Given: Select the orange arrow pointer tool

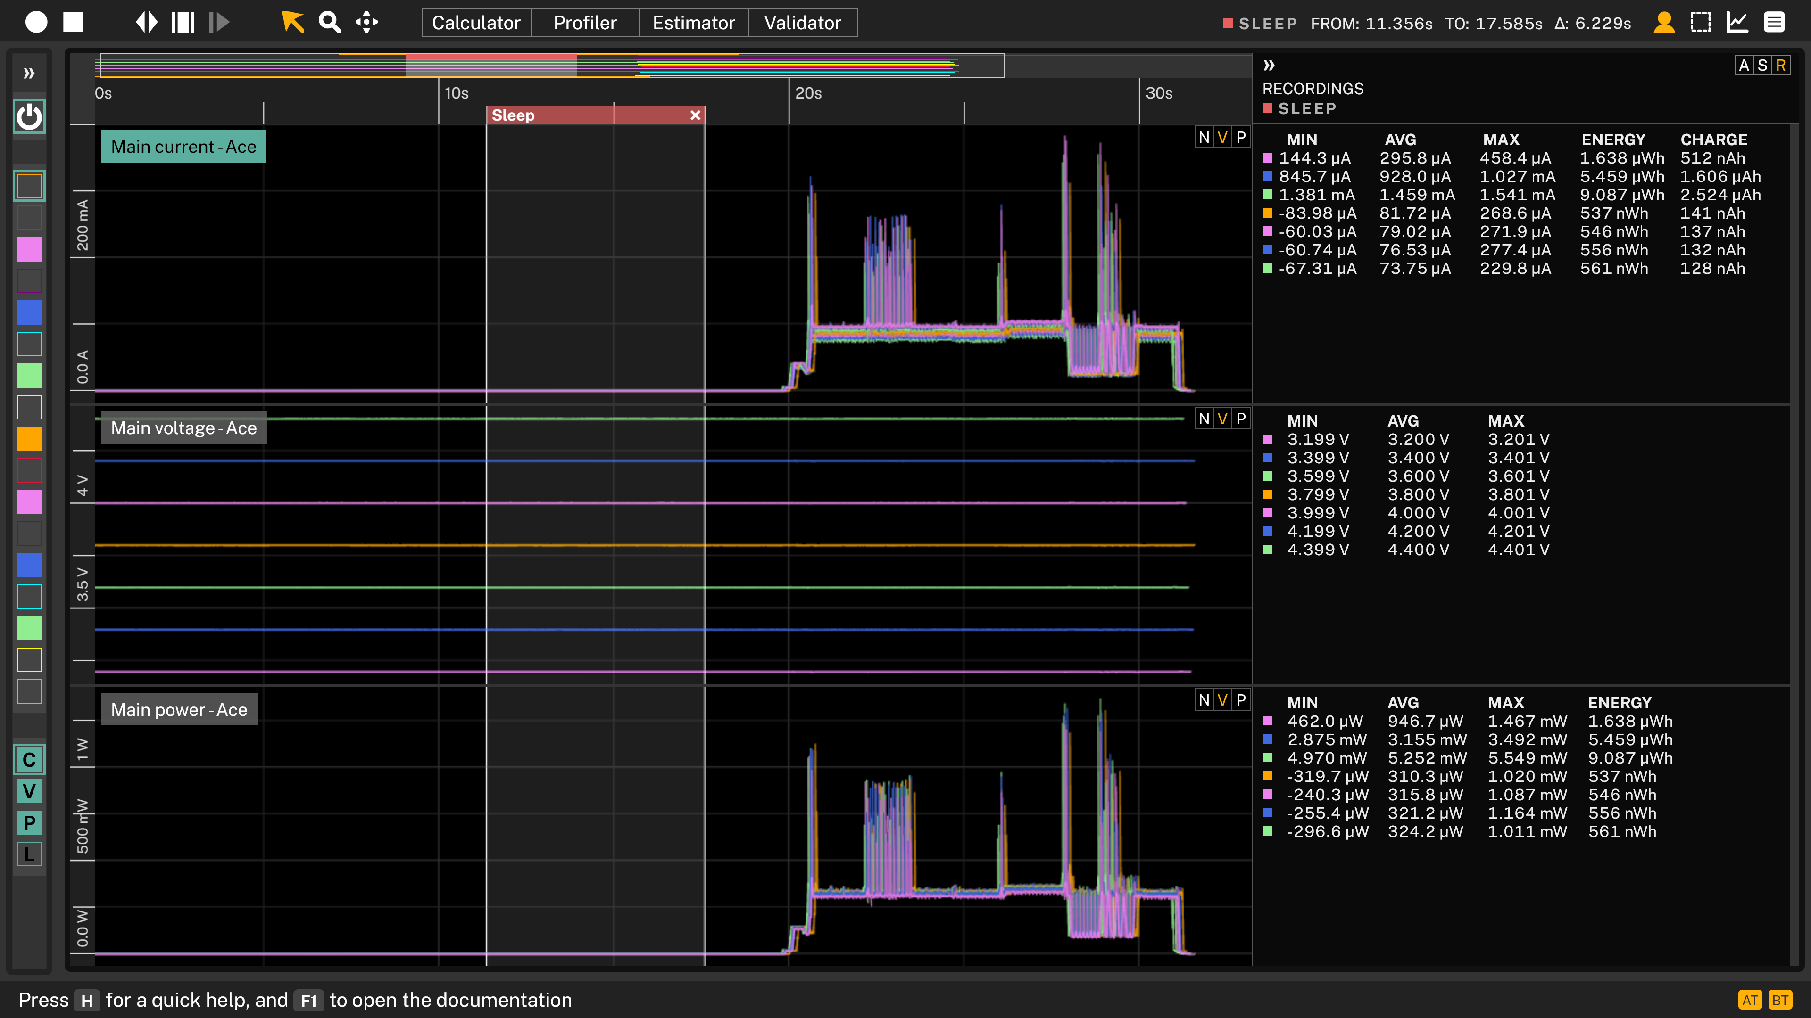Looking at the screenshot, I should 292,23.
